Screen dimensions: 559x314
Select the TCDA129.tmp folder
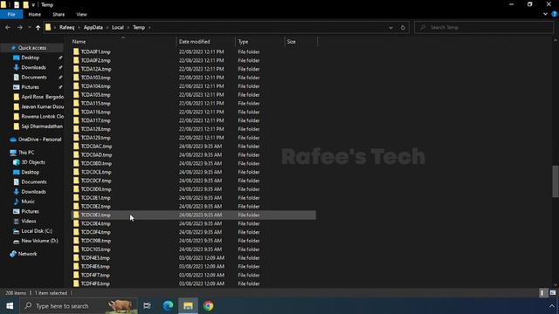[x=95, y=138]
